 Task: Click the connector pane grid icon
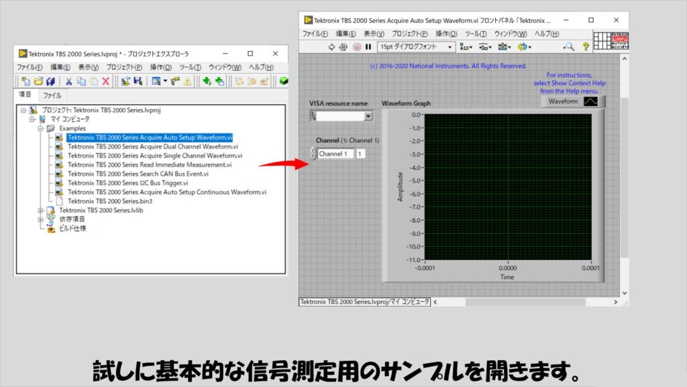tap(602, 41)
